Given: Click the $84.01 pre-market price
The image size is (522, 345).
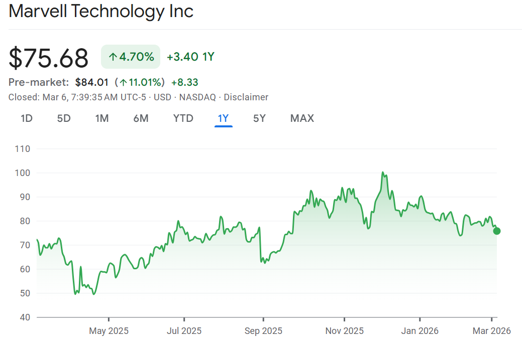Looking at the screenshot, I should 92,82.
